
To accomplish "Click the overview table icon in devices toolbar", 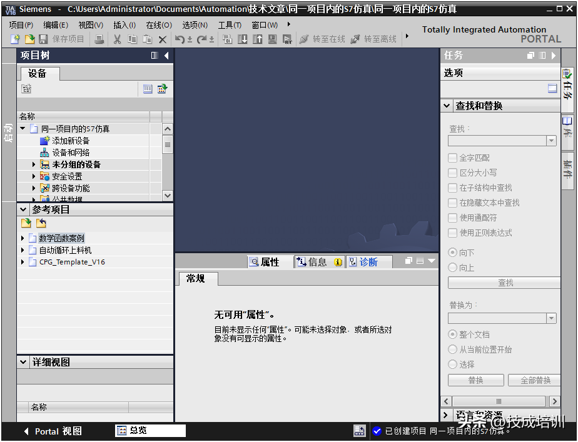I will [x=148, y=89].
